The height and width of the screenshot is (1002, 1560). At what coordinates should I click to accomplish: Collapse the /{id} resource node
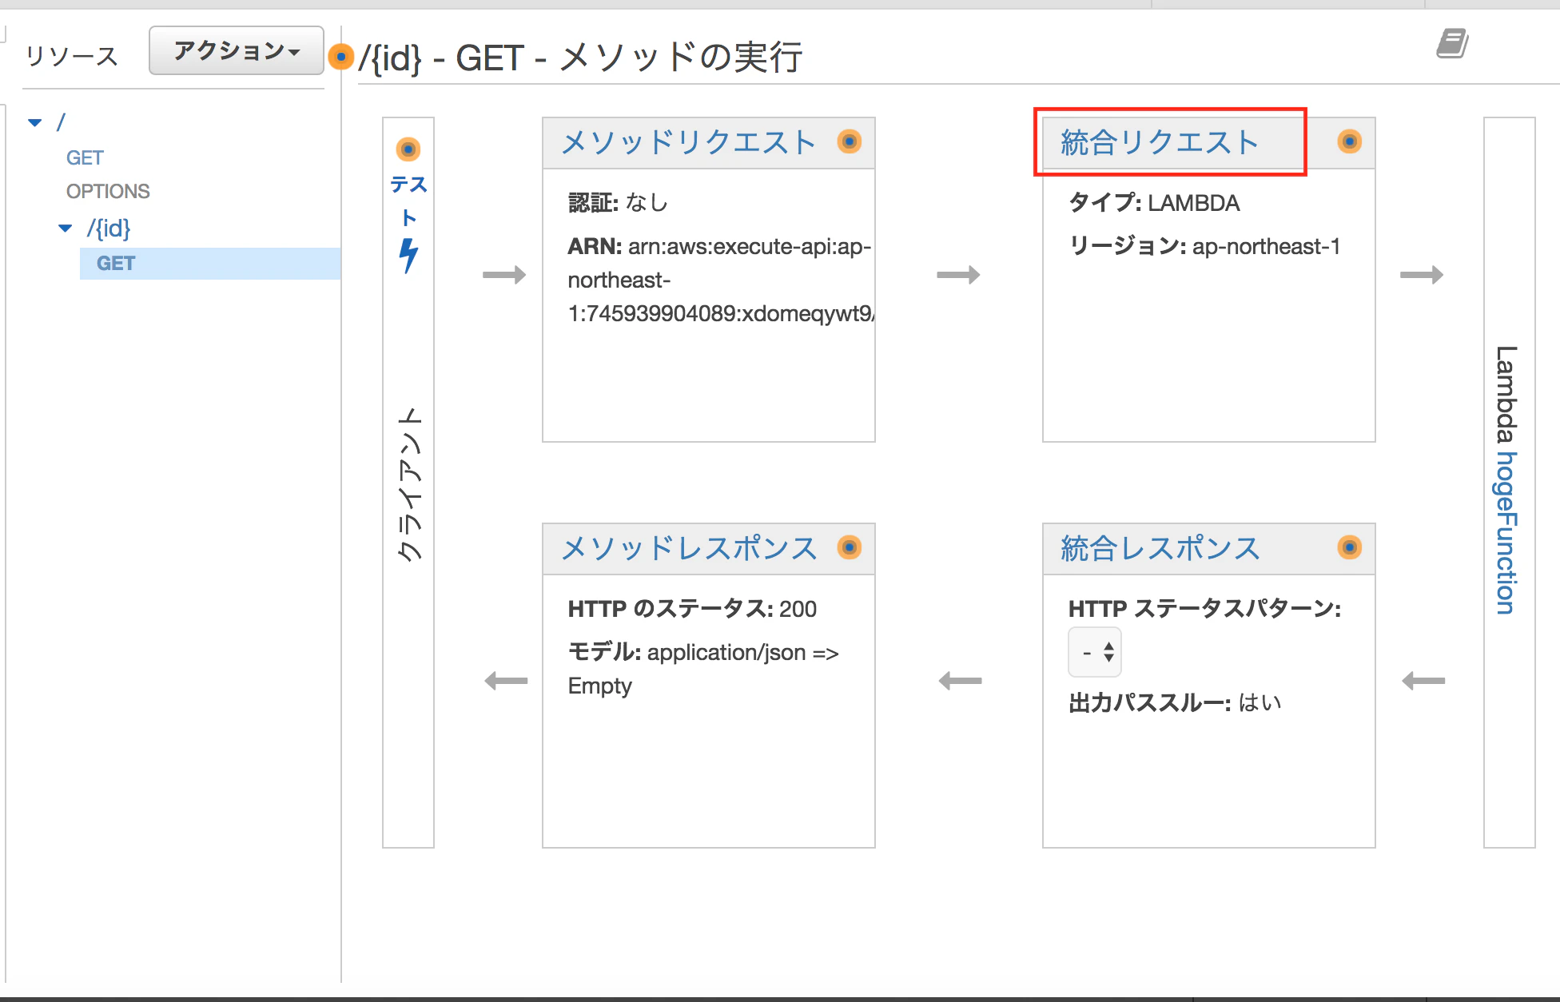tap(66, 229)
